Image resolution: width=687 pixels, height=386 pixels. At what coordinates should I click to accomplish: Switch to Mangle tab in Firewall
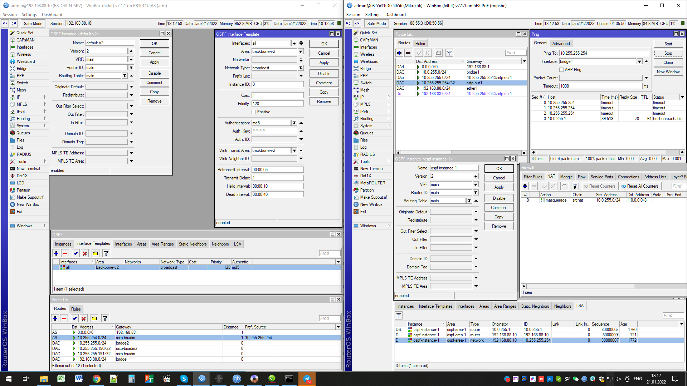click(x=566, y=177)
